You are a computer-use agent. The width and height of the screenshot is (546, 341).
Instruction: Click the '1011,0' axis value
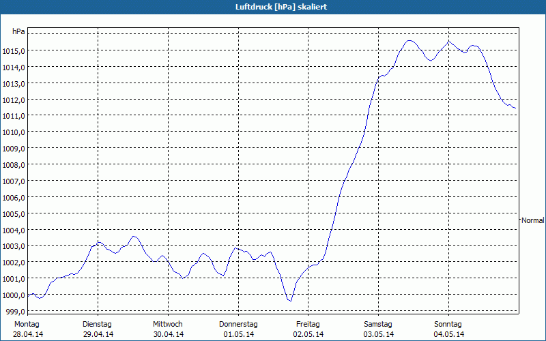pyautogui.click(x=14, y=116)
